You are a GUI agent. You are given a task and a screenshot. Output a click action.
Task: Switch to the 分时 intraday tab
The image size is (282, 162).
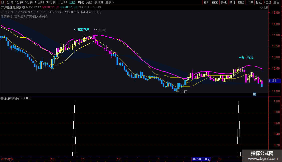coord(10,2)
